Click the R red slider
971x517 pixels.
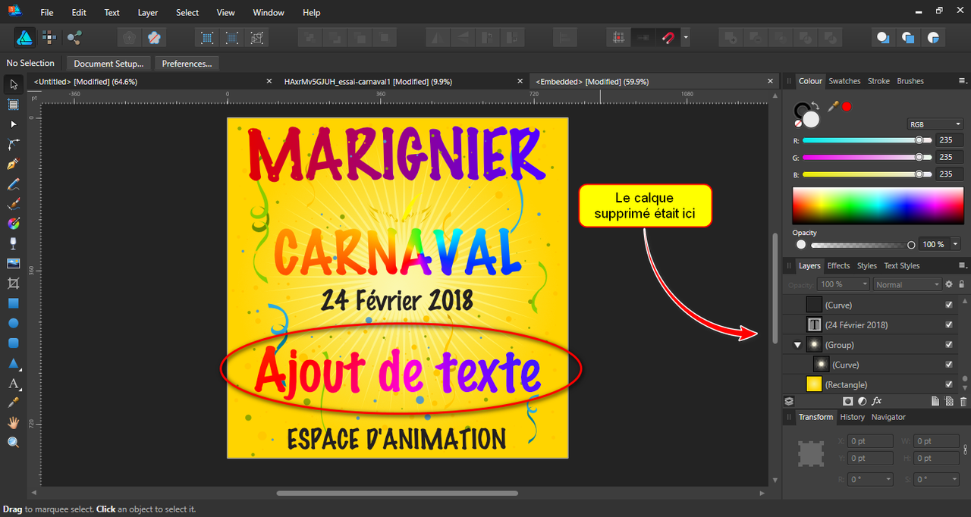(866, 140)
